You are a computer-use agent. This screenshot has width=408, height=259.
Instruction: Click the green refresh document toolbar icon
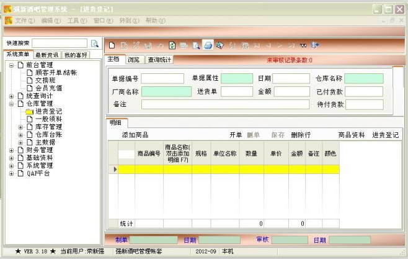tap(172, 45)
